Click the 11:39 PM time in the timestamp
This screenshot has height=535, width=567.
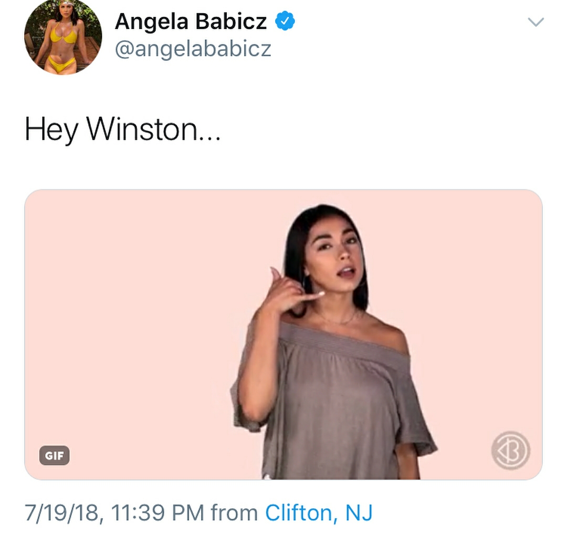[x=157, y=512]
